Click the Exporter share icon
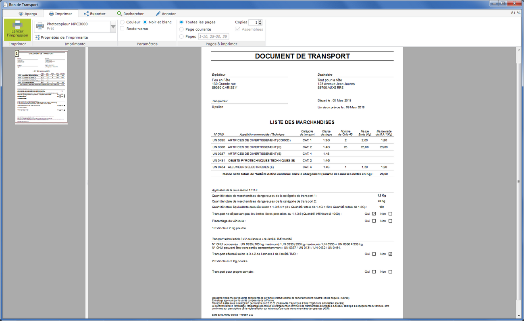Viewport: 524px width, 321px height. (x=86, y=14)
